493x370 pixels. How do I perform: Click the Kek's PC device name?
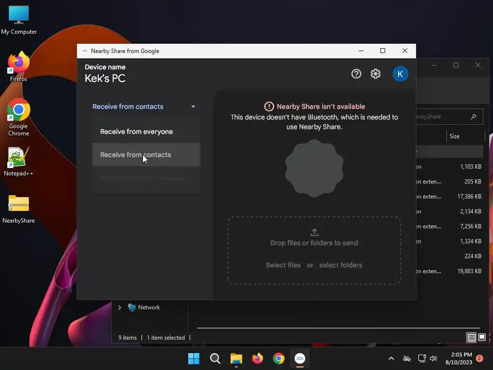pyautogui.click(x=105, y=79)
